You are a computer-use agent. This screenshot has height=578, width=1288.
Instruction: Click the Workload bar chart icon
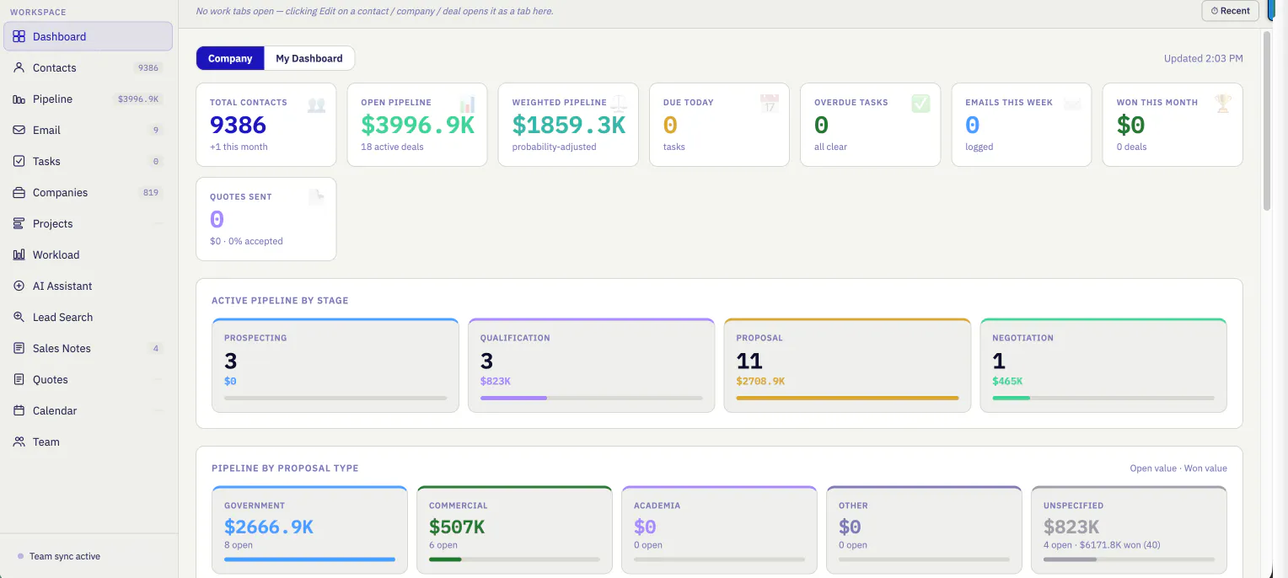tap(19, 254)
